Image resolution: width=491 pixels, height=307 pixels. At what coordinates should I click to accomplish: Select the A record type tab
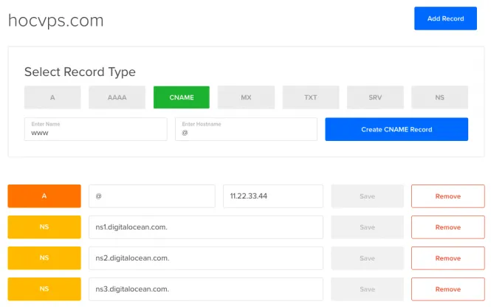click(x=52, y=97)
